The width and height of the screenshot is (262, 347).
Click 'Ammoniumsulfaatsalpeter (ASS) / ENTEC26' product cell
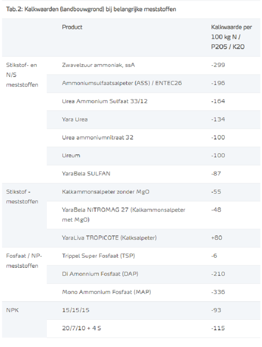(x=122, y=83)
